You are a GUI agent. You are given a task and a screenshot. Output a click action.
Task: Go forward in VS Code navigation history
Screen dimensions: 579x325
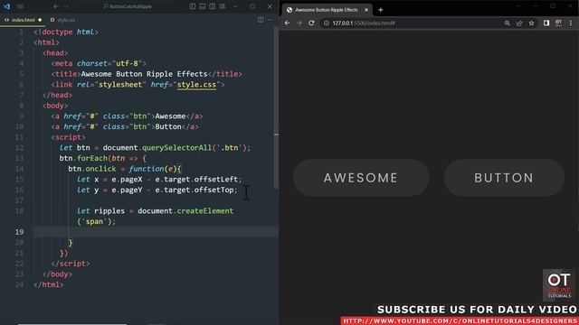[x=66, y=6]
